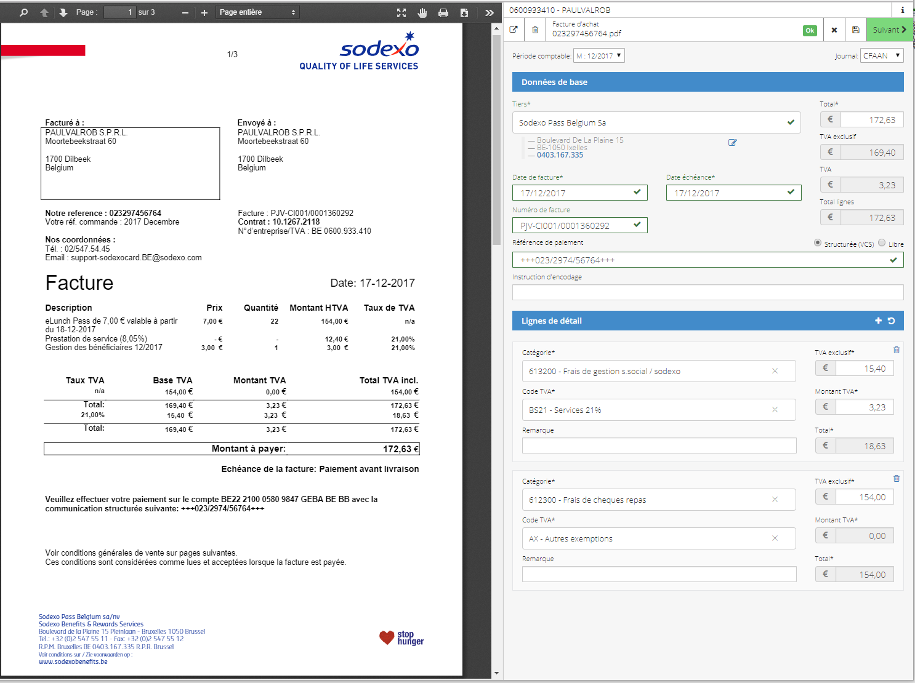This screenshot has width=915, height=683.
Task: Edit the Numéro de facture field
Action: click(579, 225)
